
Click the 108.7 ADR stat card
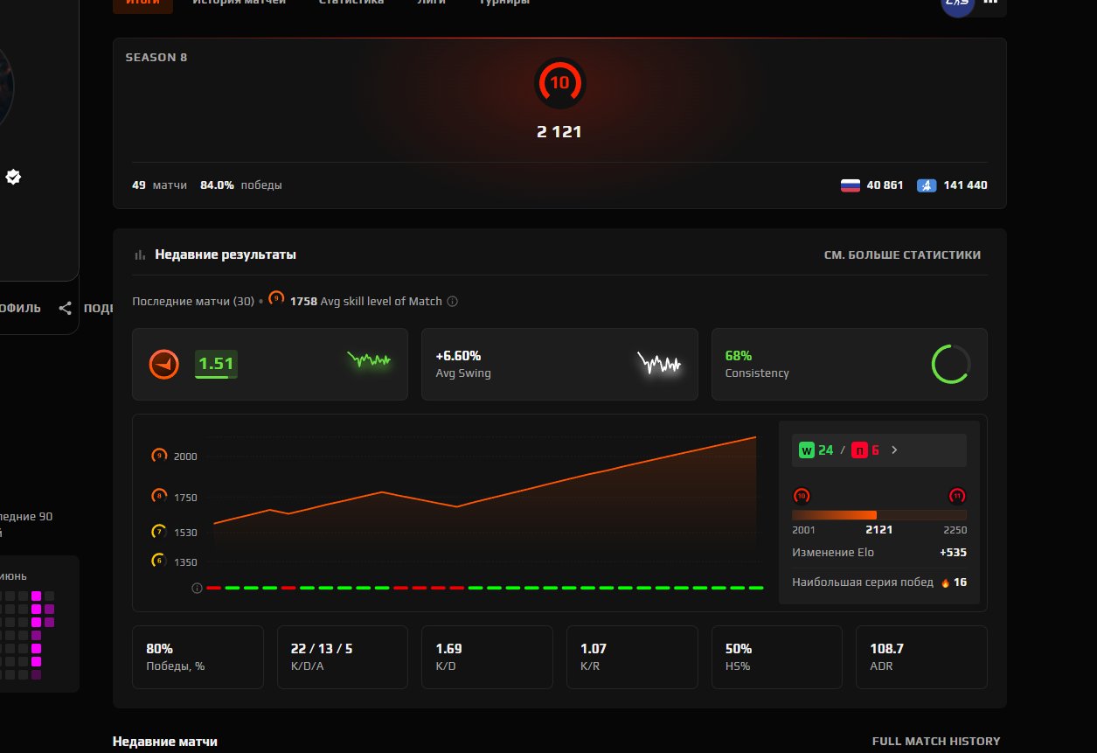click(x=921, y=657)
